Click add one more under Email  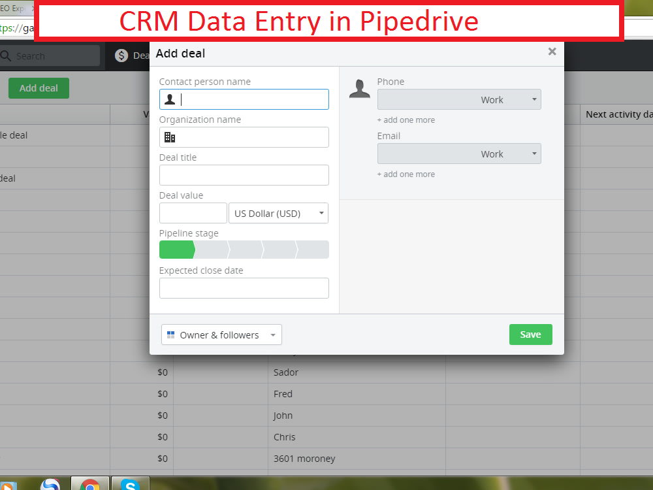406,174
